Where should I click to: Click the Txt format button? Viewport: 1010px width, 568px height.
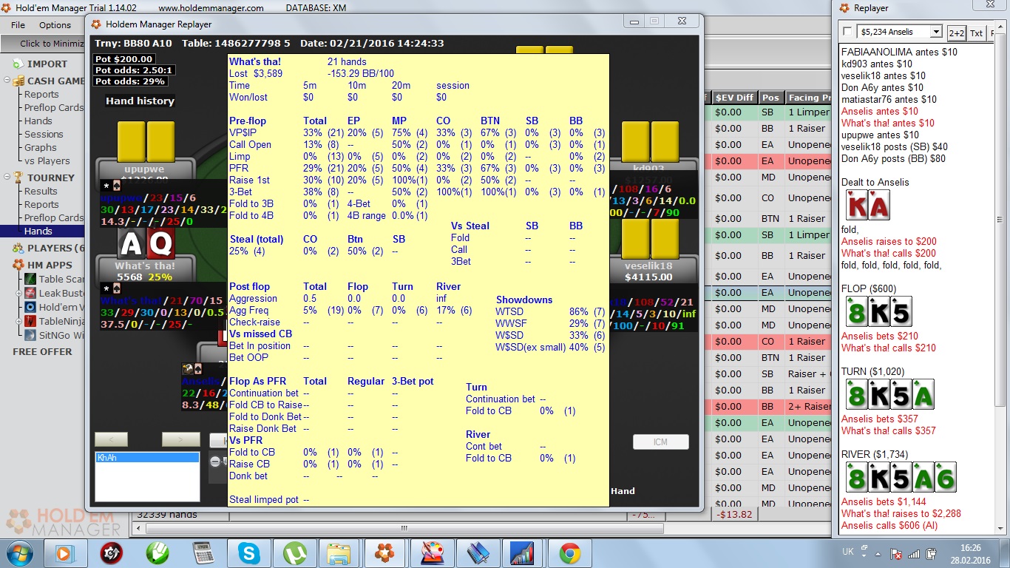pos(976,33)
